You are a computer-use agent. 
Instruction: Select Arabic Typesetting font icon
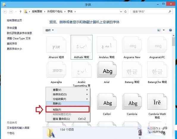point(82,69)
